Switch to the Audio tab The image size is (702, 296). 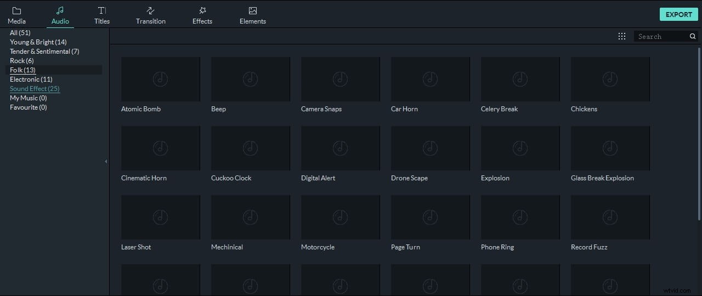click(60, 15)
